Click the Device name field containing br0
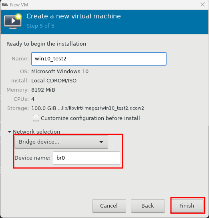Screen dimensions: 209x218 [86, 158]
